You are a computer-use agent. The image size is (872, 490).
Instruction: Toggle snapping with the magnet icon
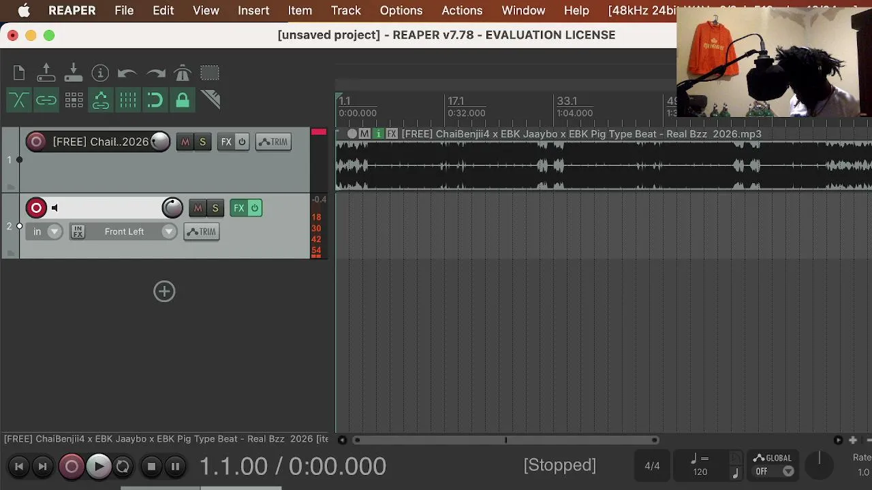(155, 100)
